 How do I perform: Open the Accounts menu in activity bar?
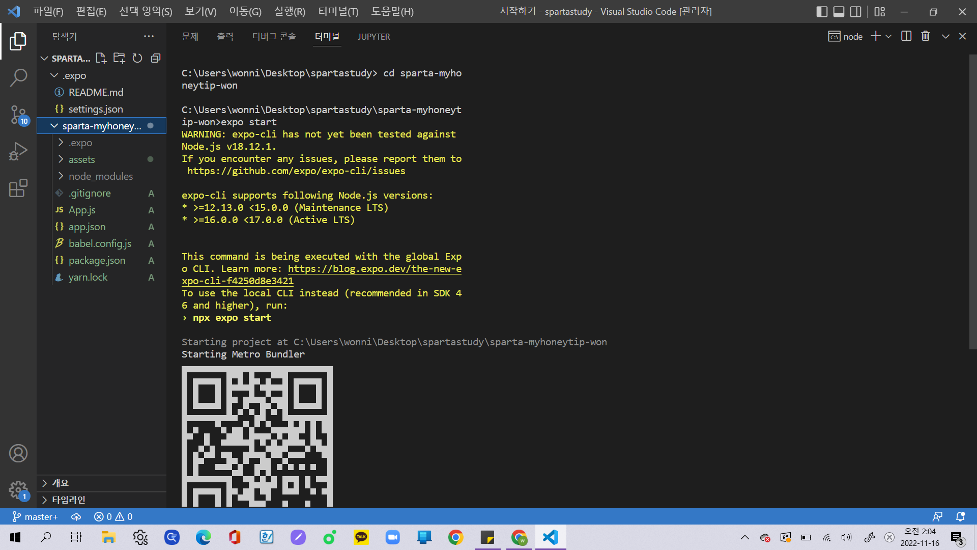point(18,453)
